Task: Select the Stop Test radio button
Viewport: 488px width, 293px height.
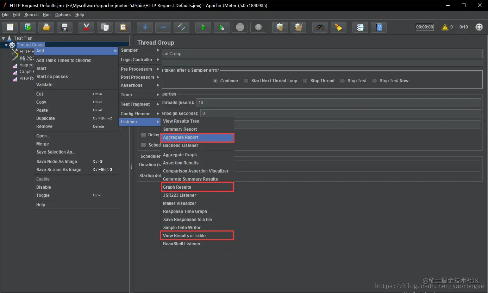Action: point(343,81)
